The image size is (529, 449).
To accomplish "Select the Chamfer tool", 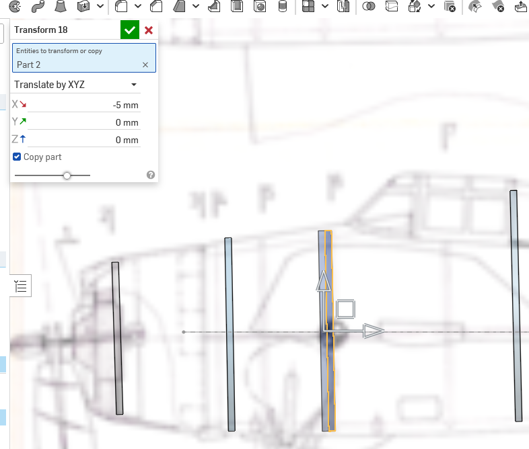I will coord(156,6).
